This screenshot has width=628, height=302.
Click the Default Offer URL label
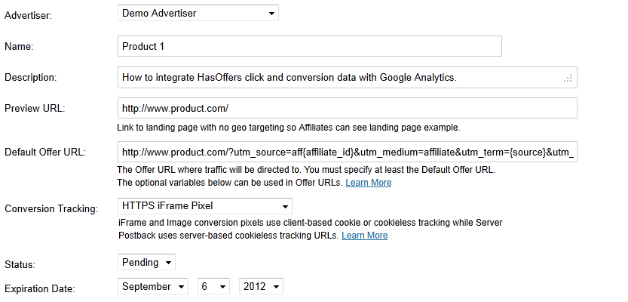point(45,153)
